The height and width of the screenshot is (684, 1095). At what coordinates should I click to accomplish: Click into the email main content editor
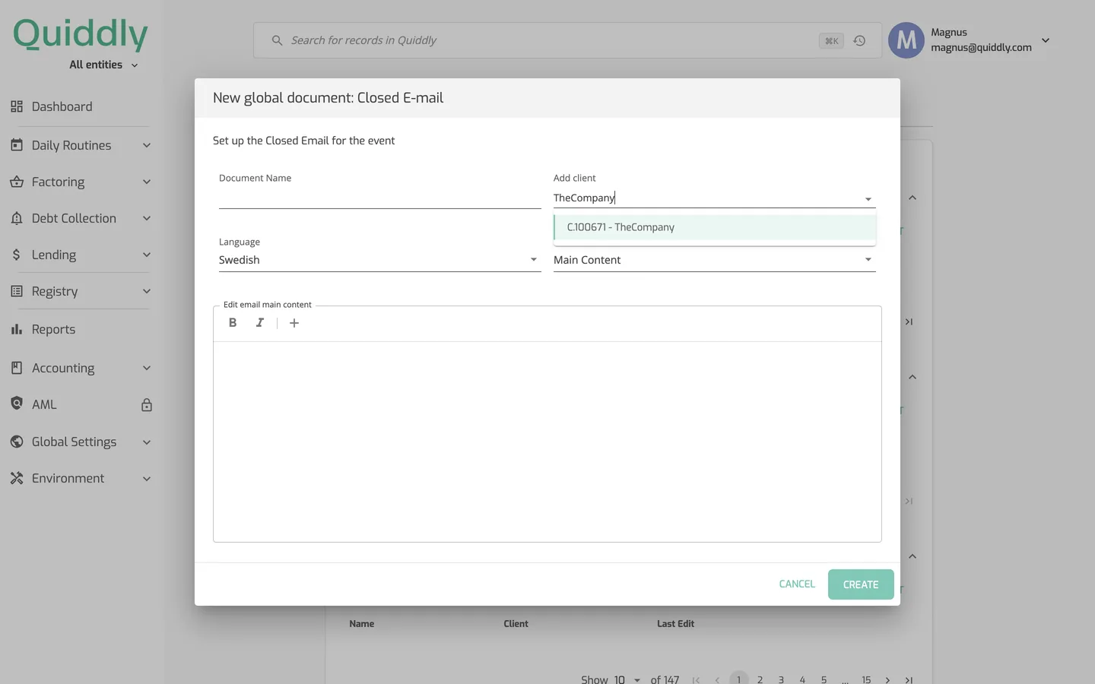point(547,442)
